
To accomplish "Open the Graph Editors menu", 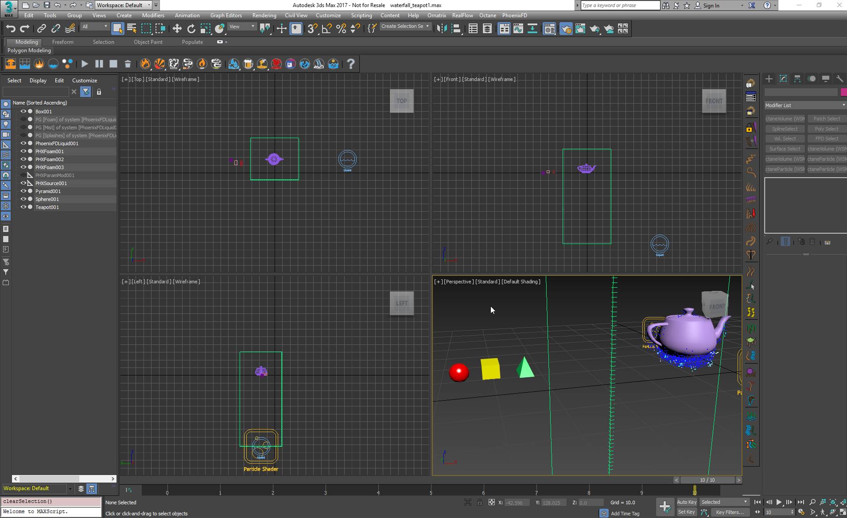I will [226, 15].
